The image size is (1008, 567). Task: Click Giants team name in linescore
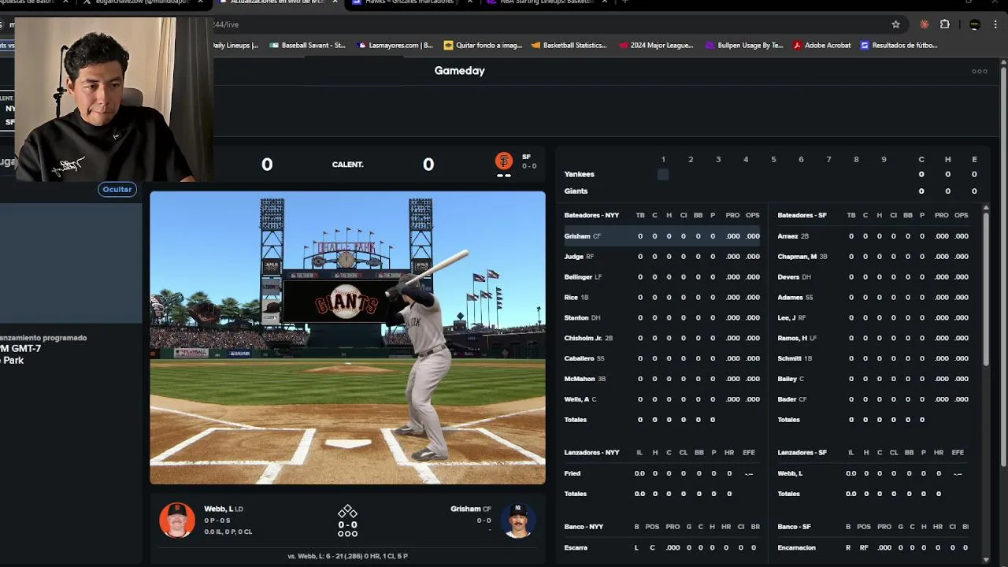pos(576,191)
